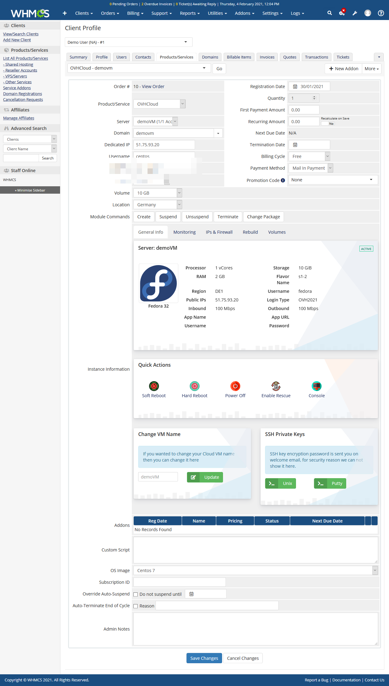This screenshot has width=389, height=686.
Task: Download Putty SSH key
Action: tap(330, 483)
